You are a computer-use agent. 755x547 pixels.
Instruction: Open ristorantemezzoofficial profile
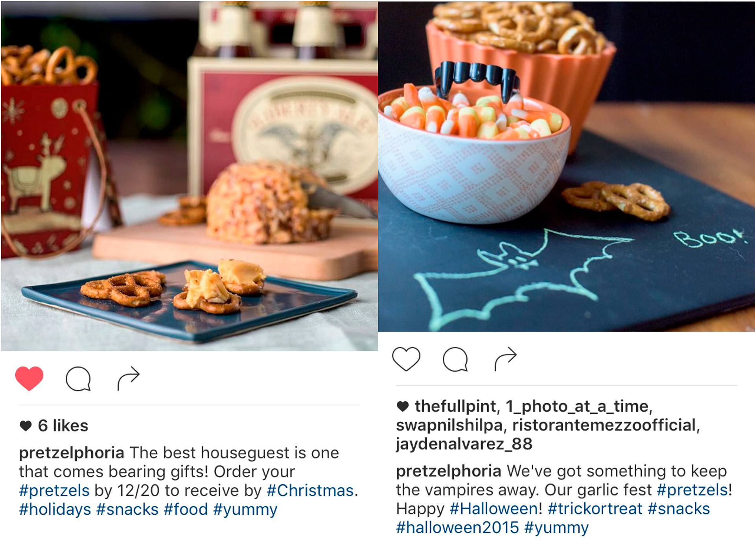coord(604,425)
